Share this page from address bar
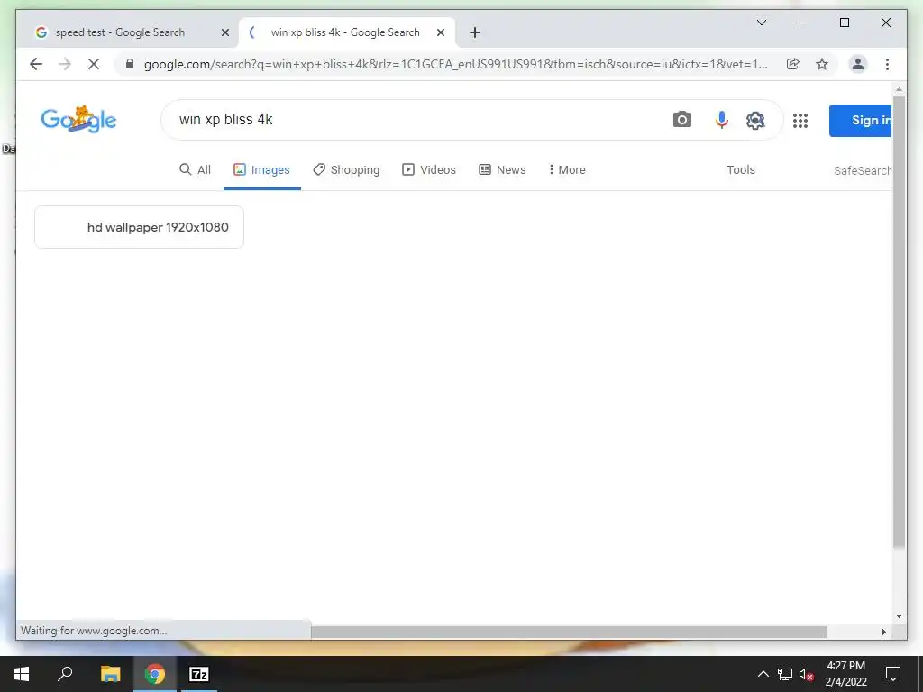923x692 pixels. [x=793, y=64]
